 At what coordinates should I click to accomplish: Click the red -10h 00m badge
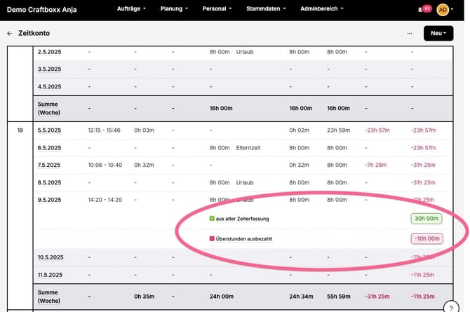click(427, 238)
